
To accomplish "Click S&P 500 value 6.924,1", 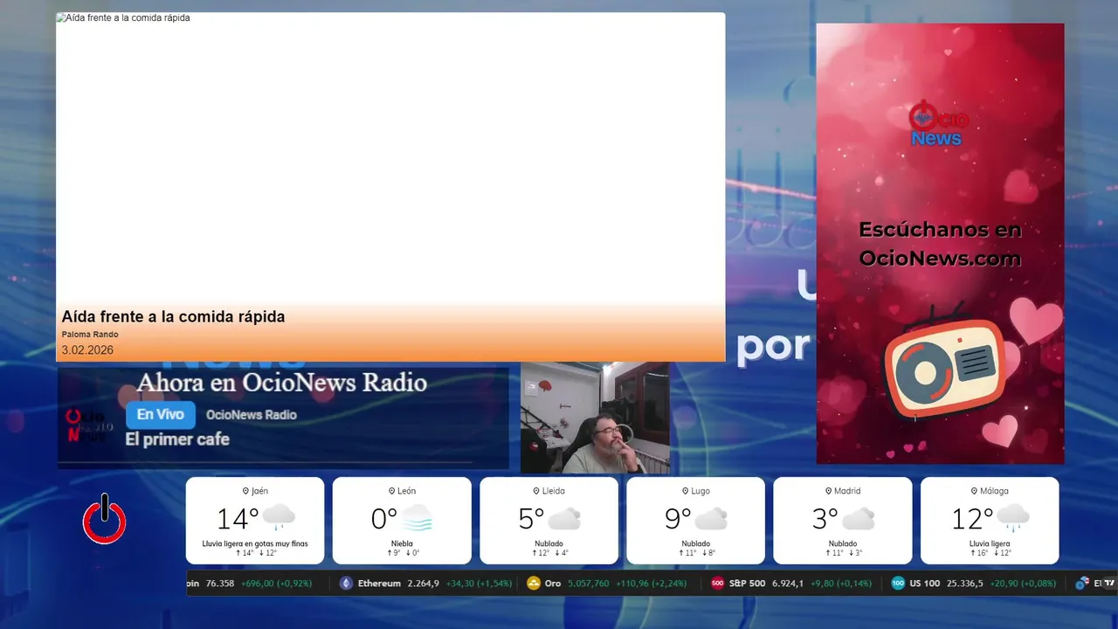I will 788,584.
